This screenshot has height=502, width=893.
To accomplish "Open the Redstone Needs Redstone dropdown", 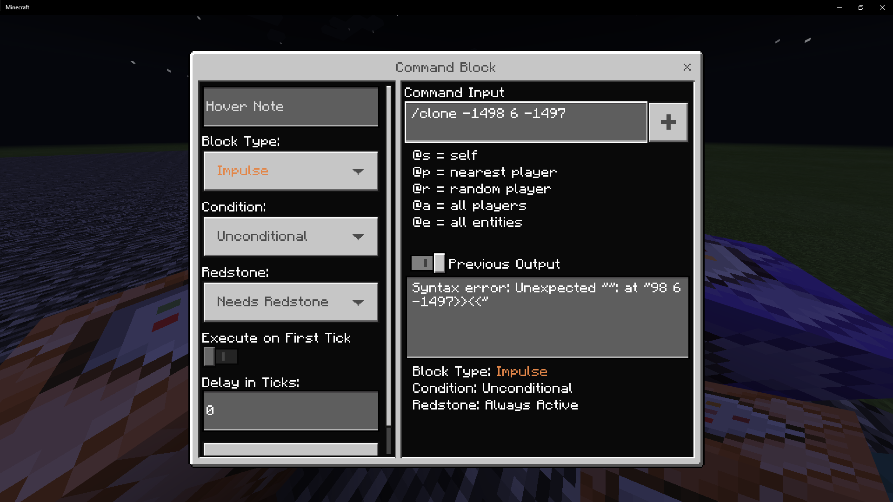I will 291,302.
